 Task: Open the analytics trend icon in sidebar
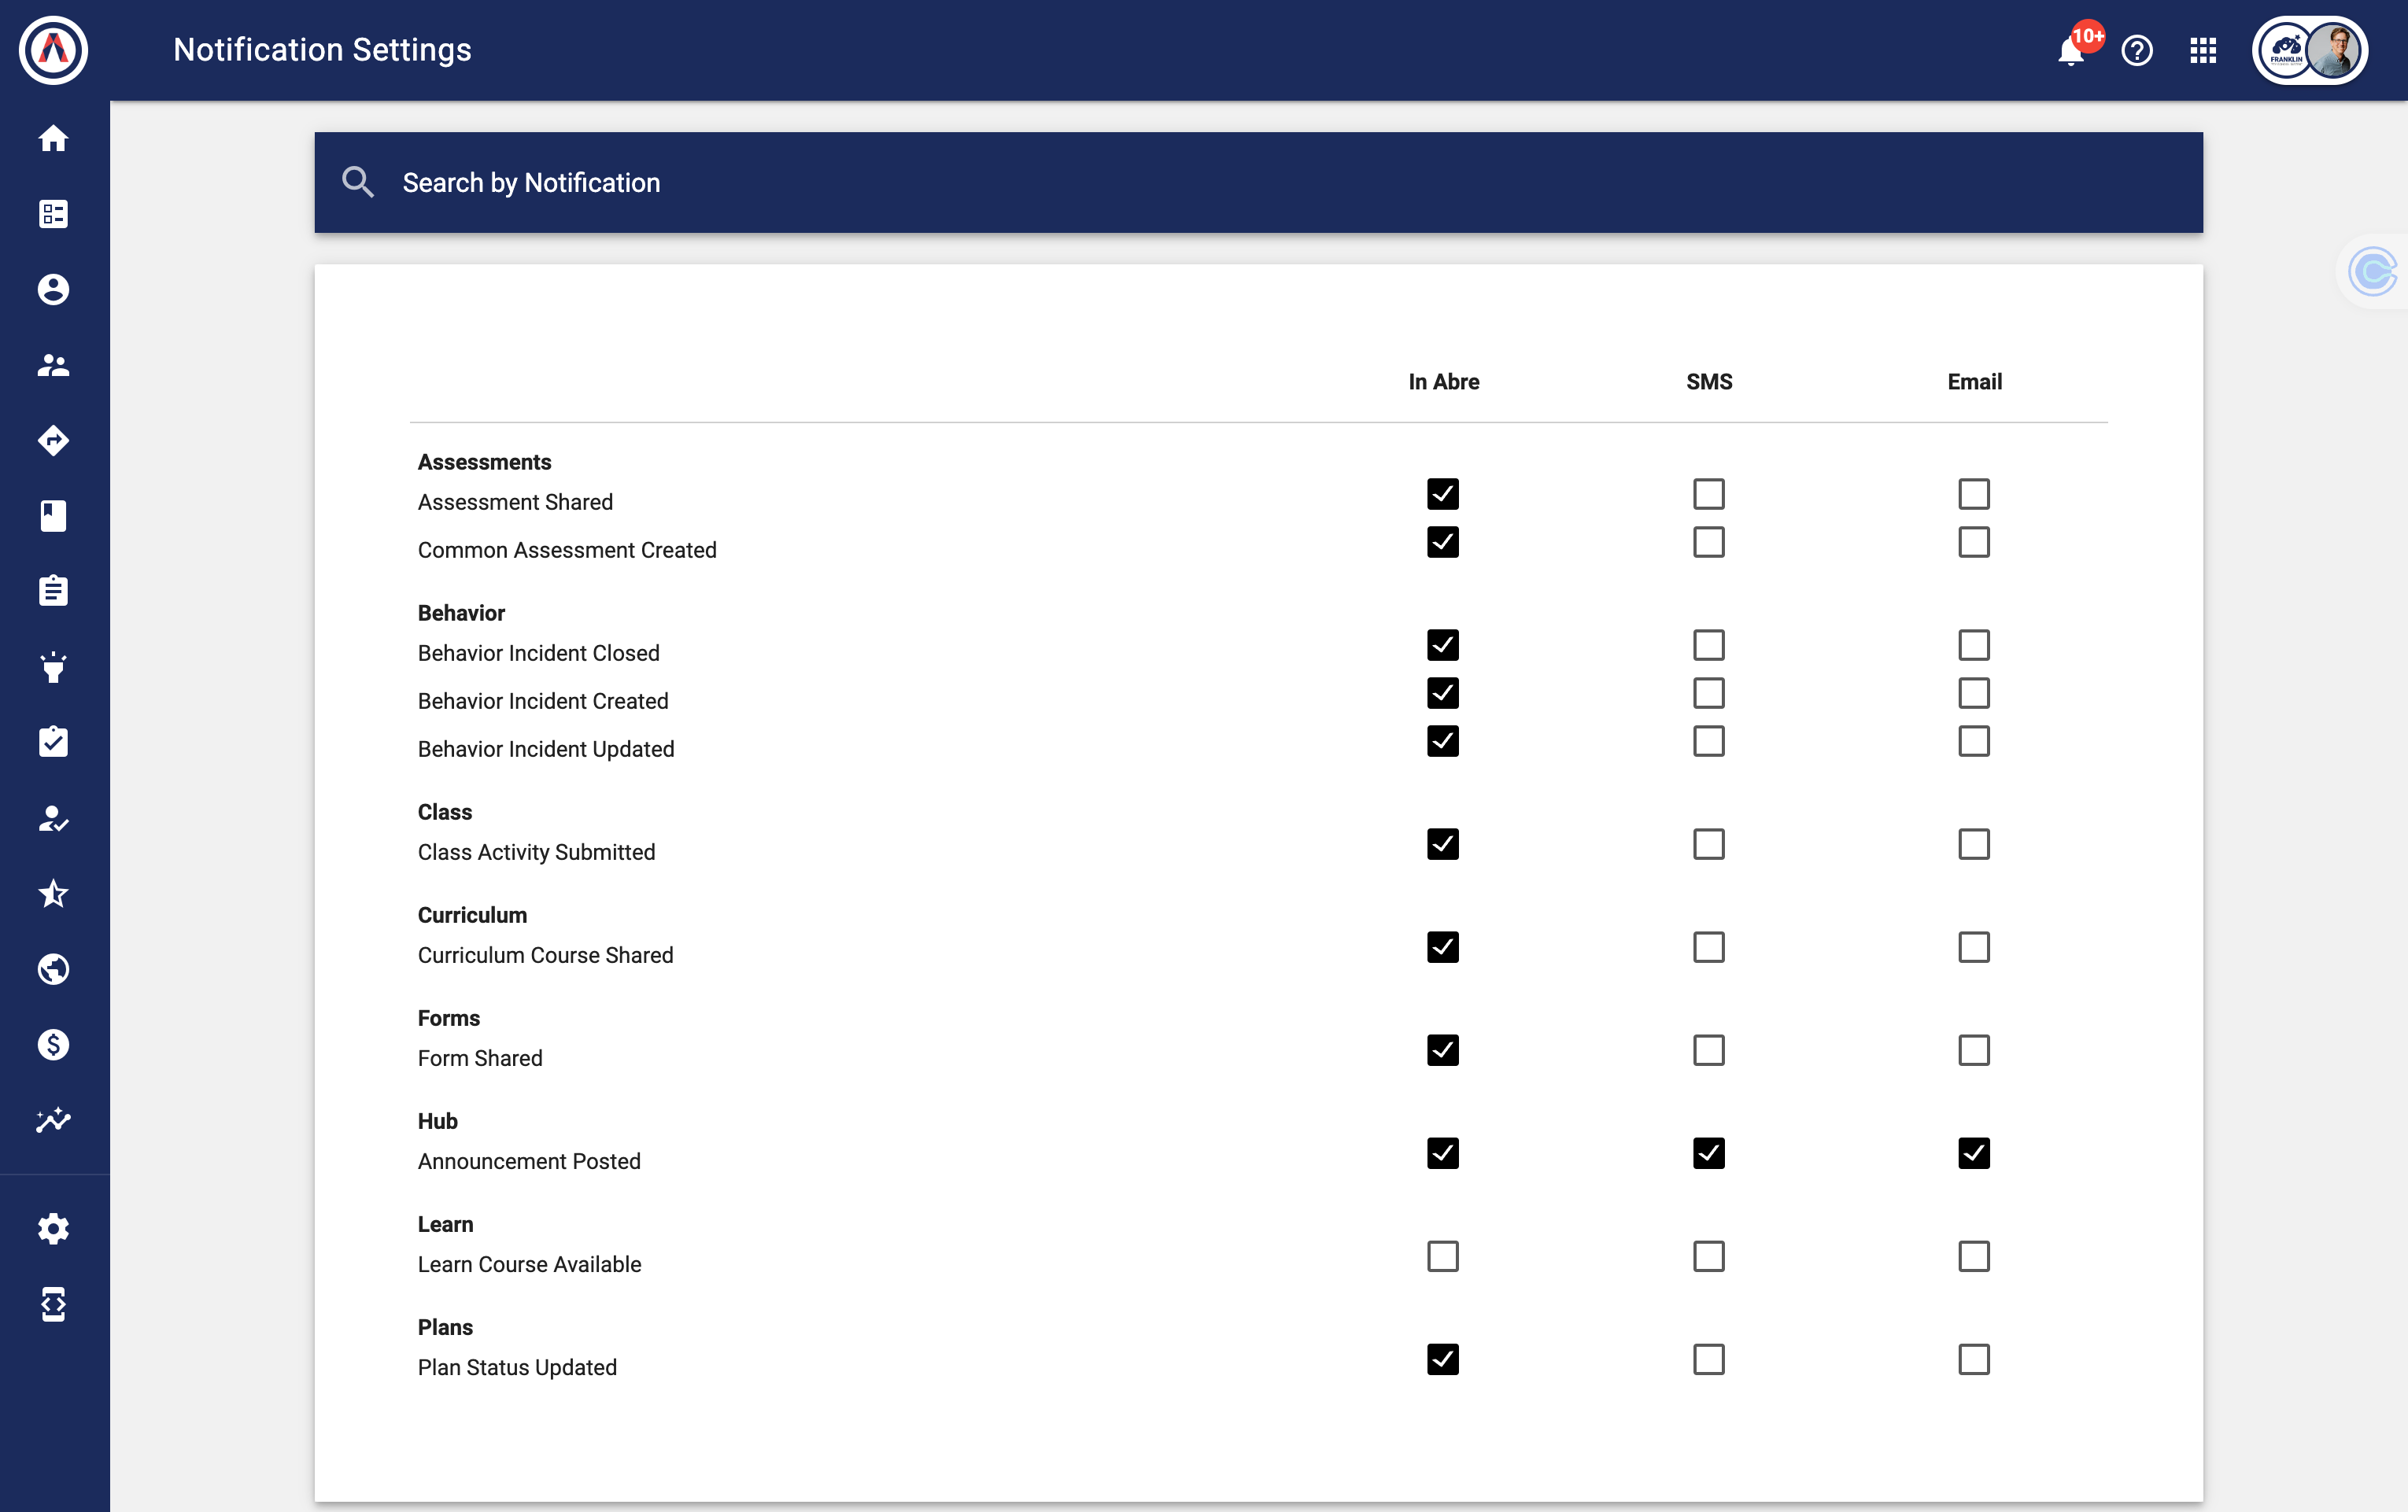[x=54, y=1120]
